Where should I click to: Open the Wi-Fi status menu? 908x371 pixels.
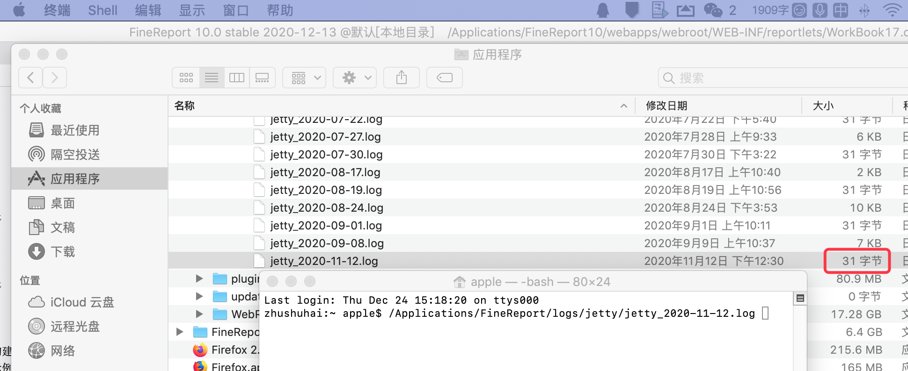[892, 10]
